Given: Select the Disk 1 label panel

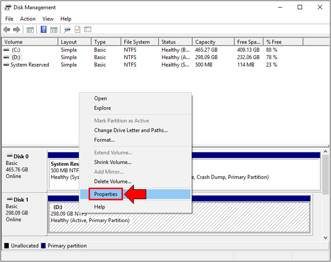Looking at the screenshot, I should click(24, 214).
